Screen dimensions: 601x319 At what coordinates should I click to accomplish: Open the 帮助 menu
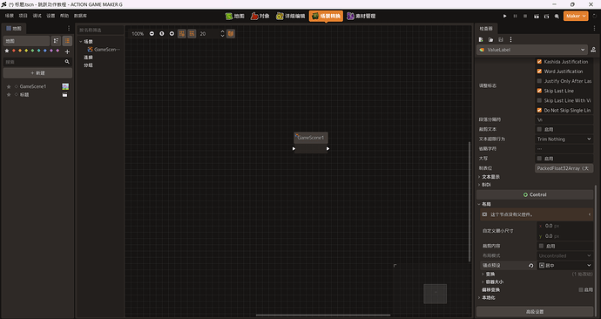64,16
